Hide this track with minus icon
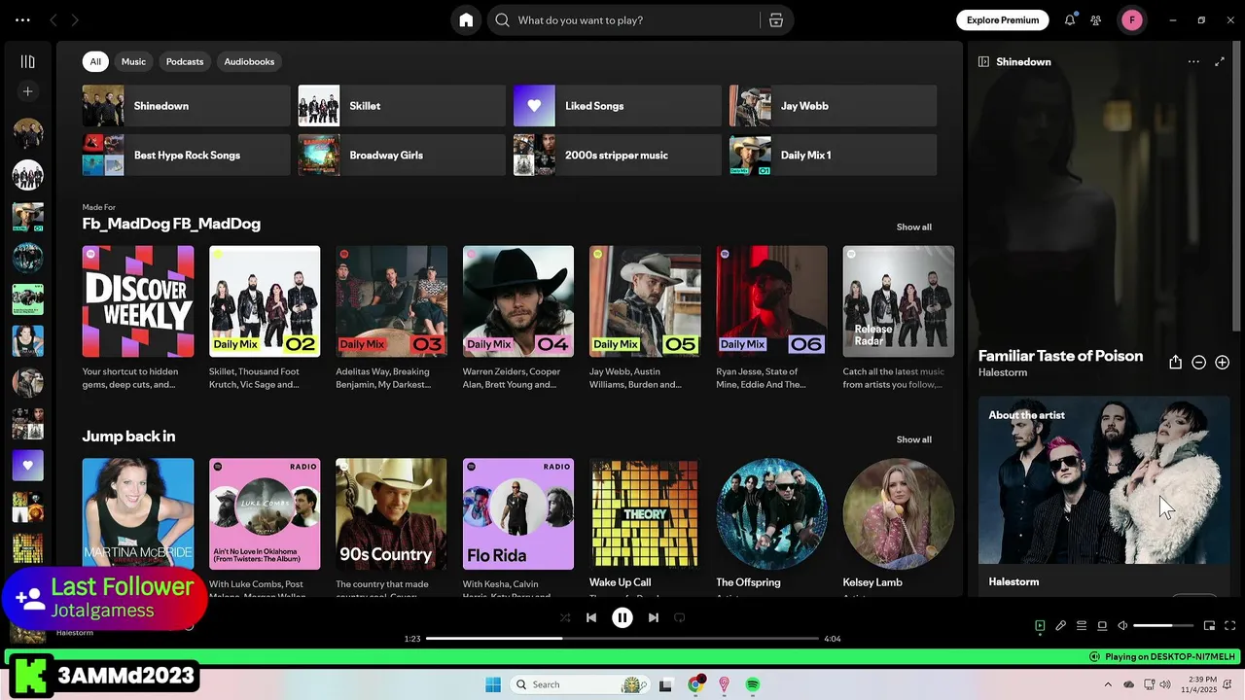 1199,362
